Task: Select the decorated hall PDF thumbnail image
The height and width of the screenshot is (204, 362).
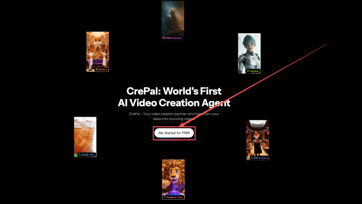Action: coord(257,138)
